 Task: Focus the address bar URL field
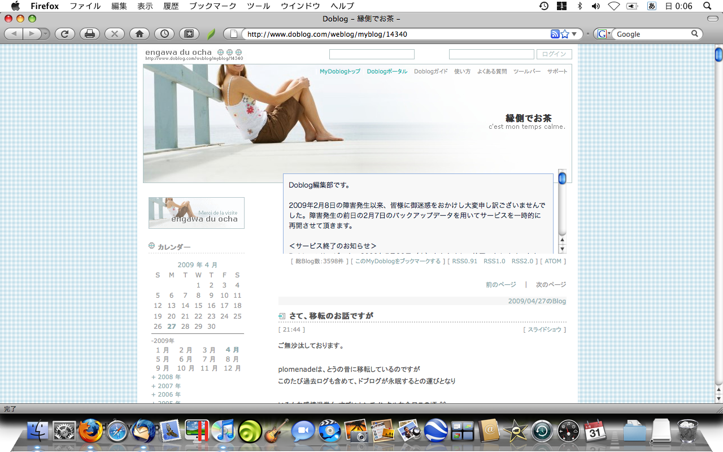[x=397, y=34]
